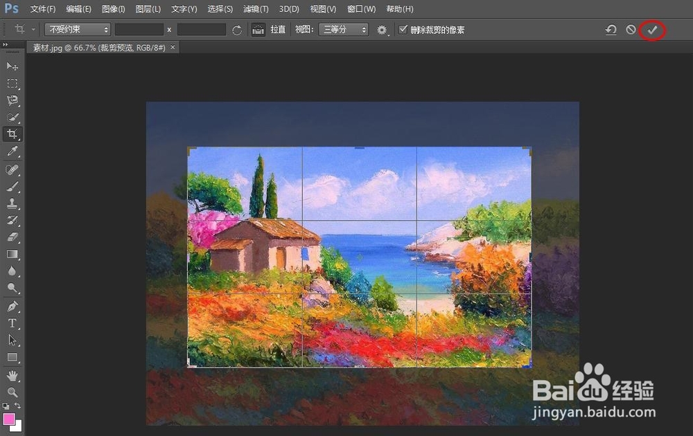Open the File menu
The height and width of the screenshot is (436, 693).
pos(42,9)
